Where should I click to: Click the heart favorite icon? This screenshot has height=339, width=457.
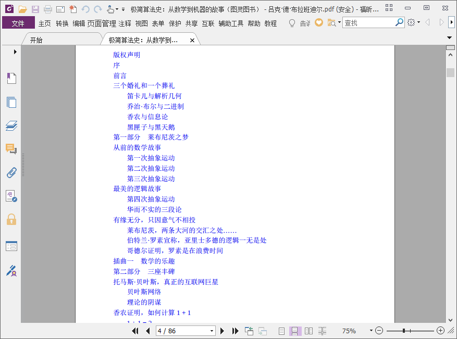click(319, 22)
